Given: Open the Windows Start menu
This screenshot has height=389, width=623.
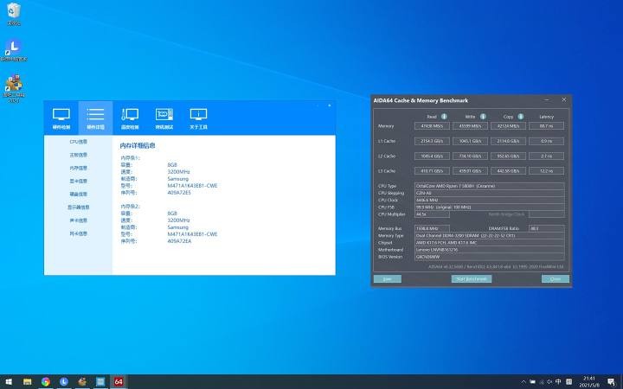Looking at the screenshot, I should pos(9,382).
